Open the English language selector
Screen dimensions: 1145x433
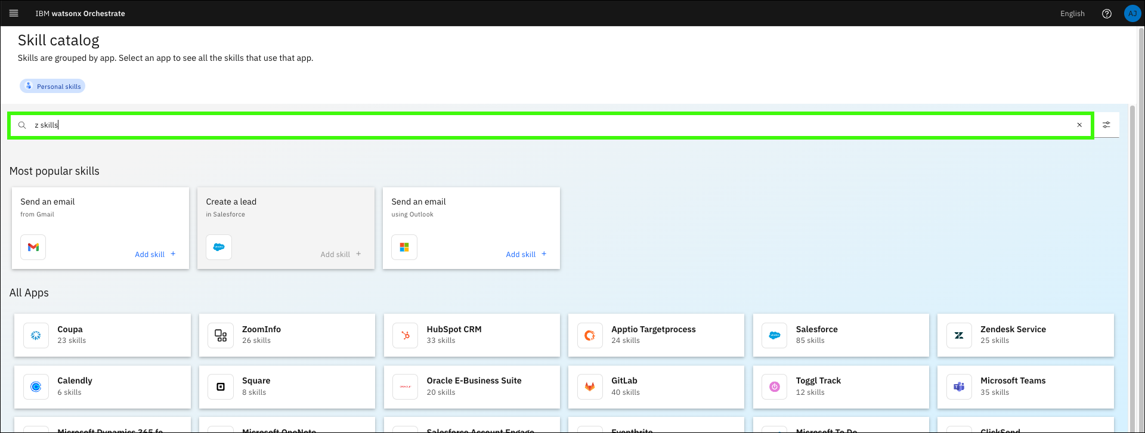tap(1072, 14)
